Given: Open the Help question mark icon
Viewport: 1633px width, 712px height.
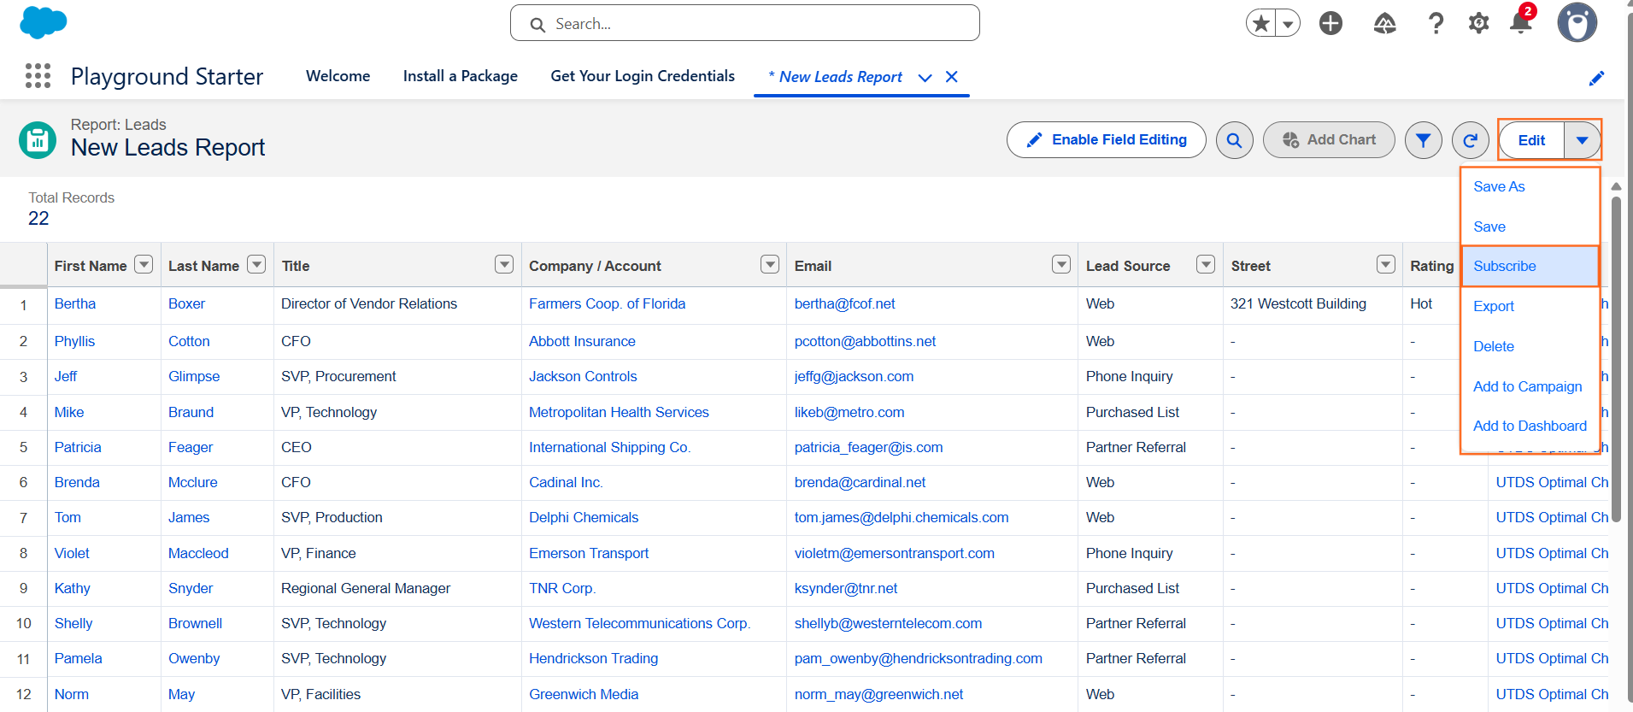Looking at the screenshot, I should [1436, 23].
